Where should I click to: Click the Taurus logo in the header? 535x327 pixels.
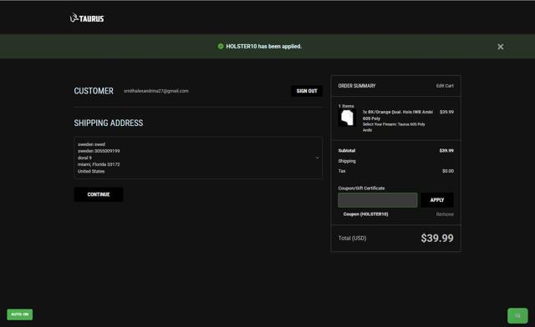(87, 18)
